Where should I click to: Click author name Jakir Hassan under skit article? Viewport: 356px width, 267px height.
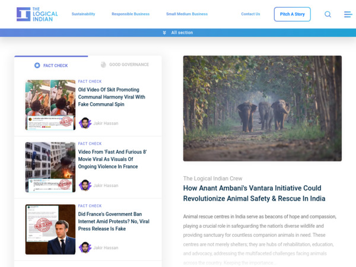click(x=106, y=123)
